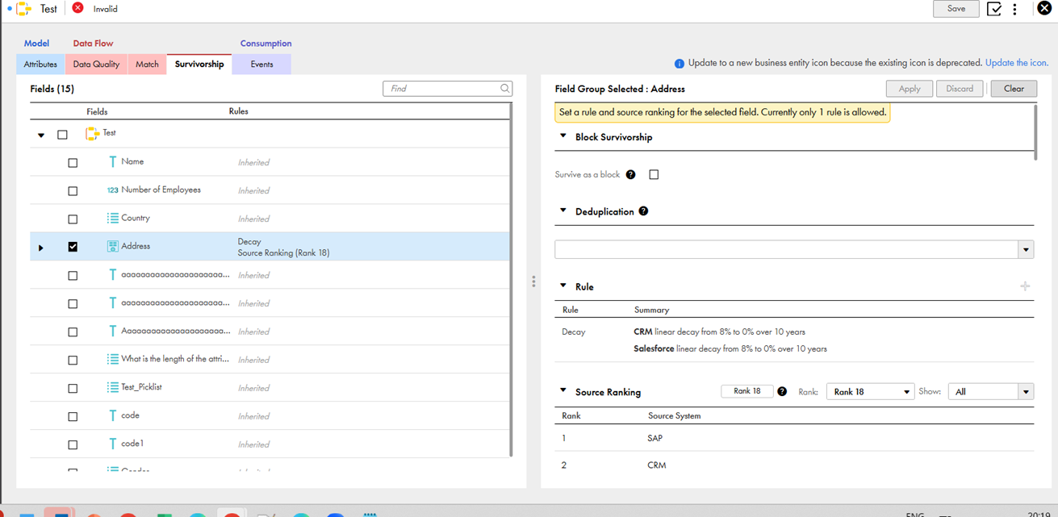Open the Deduplication dropdown list
This screenshot has width=1058, height=517.
coord(1026,250)
